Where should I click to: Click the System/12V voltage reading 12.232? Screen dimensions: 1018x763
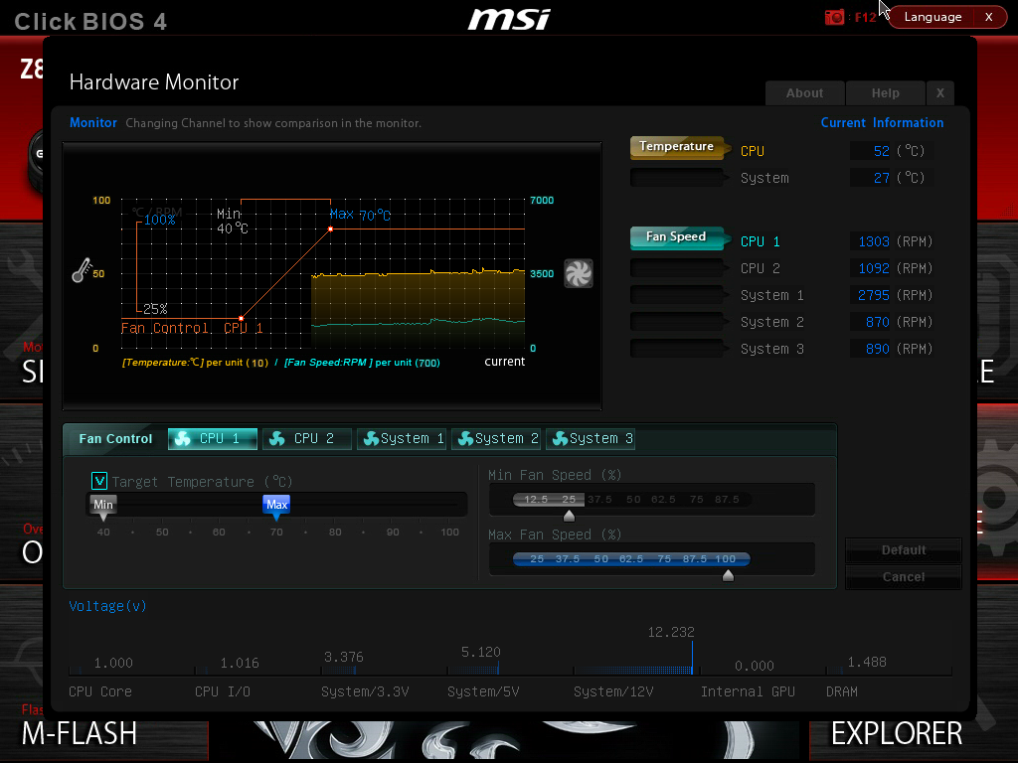click(671, 632)
